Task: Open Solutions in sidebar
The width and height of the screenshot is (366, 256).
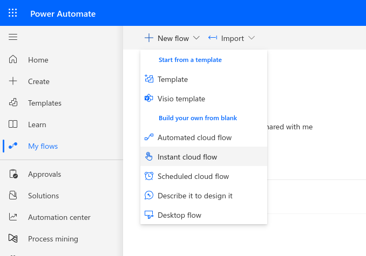Action: coord(43,196)
